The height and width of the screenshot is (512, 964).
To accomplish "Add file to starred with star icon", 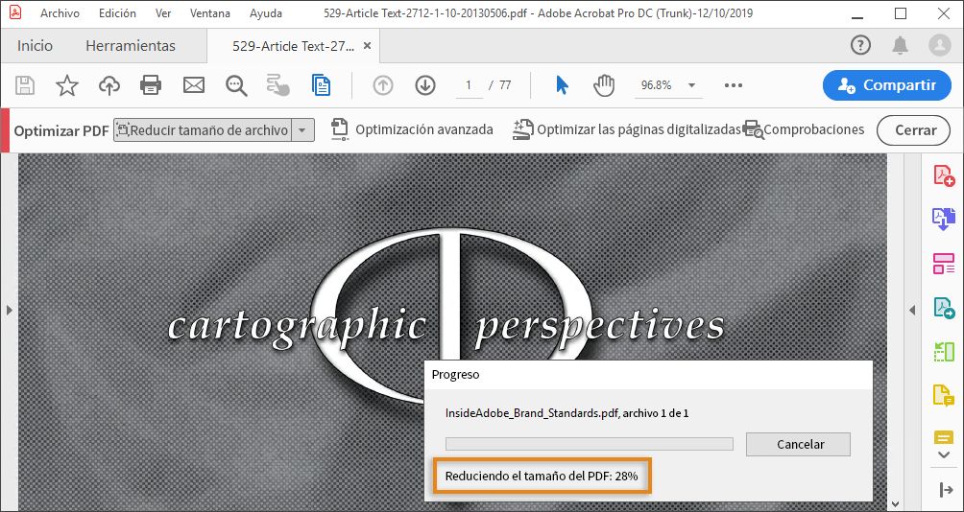I will coord(67,85).
